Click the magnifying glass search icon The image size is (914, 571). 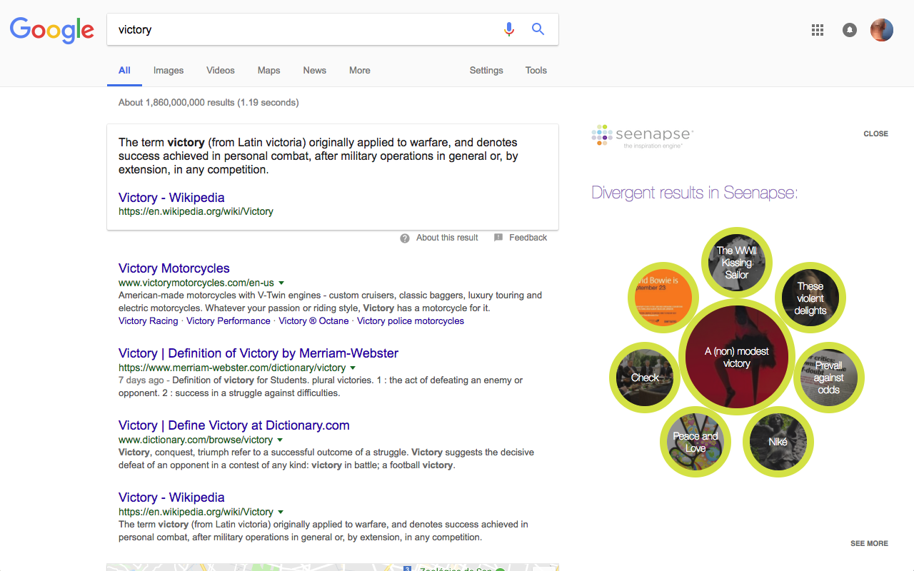[x=538, y=29]
